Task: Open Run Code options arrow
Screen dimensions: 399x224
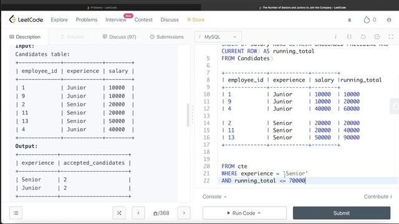Action: click(x=259, y=213)
